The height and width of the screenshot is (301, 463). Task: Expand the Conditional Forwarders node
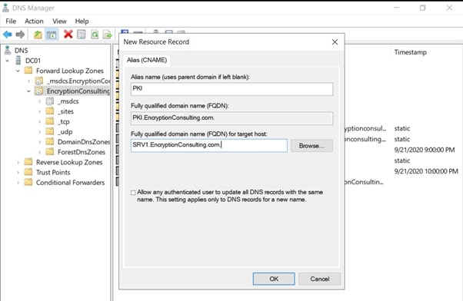tap(18, 183)
